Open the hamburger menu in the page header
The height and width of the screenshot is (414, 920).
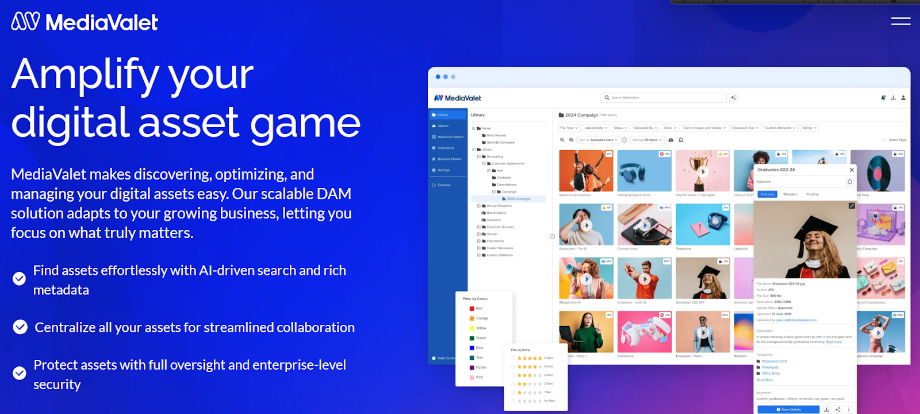[x=900, y=21]
